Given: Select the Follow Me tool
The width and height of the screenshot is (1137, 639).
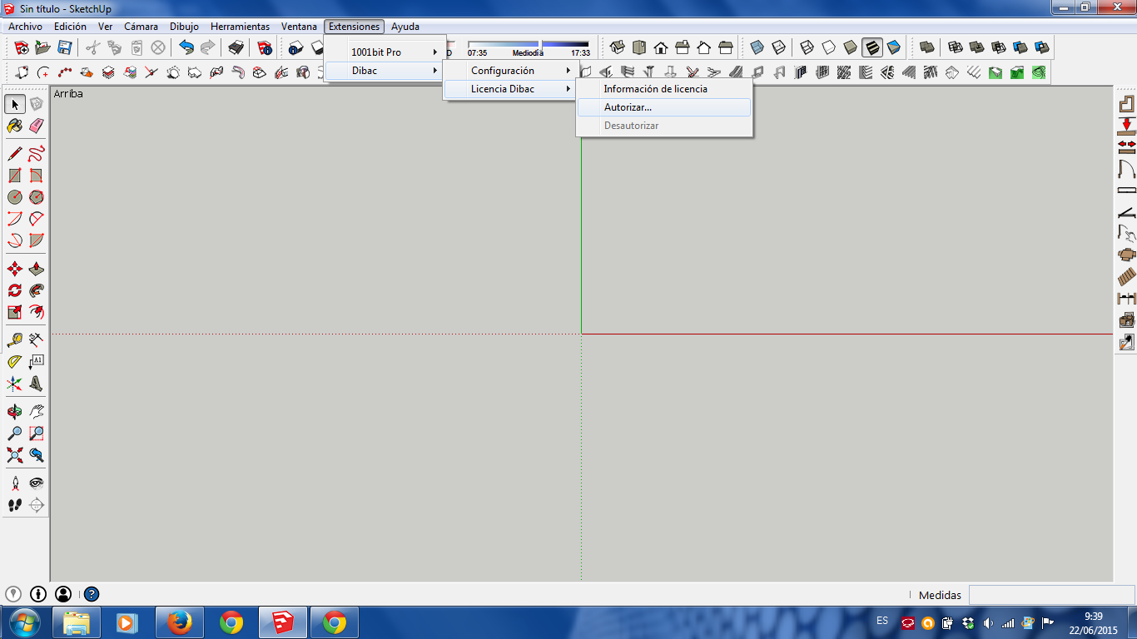Looking at the screenshot, I should tap(37, 290).
